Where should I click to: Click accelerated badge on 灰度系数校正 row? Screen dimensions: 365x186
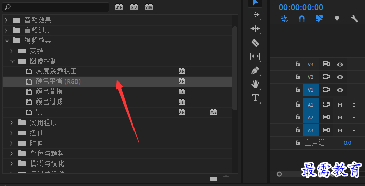[x=182, y=71]
